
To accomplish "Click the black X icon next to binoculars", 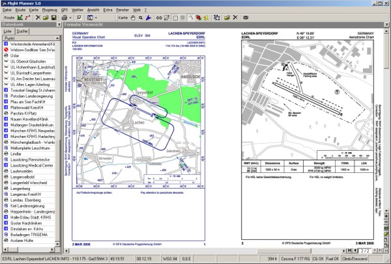I will pyautogui.click(x=235, y=18).
